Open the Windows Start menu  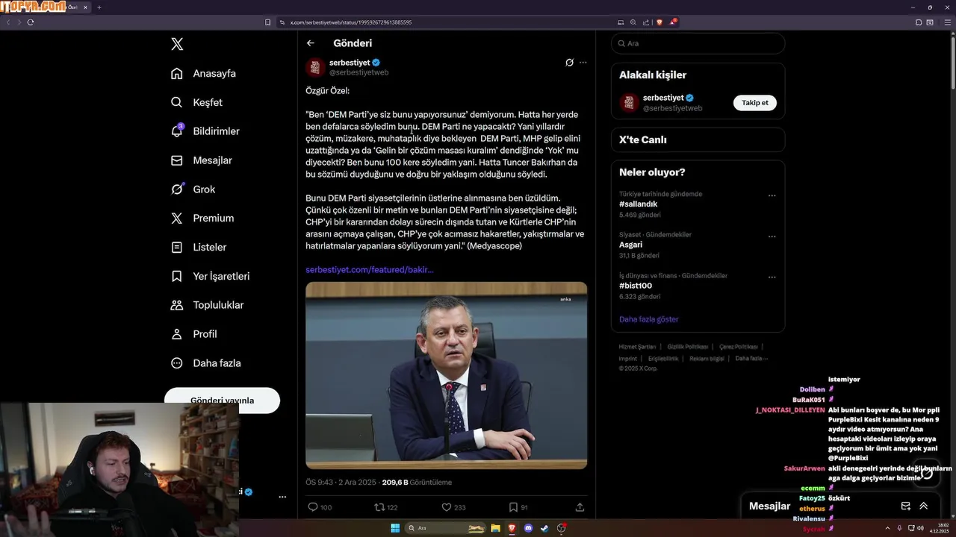pyautogui.click(x=395, y=528)
